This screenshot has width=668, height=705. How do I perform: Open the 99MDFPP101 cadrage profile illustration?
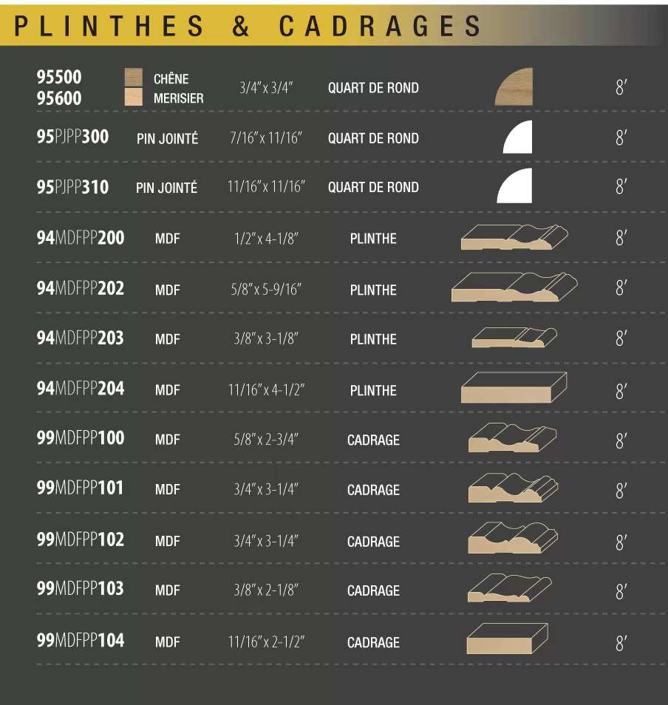coord(513,488)
